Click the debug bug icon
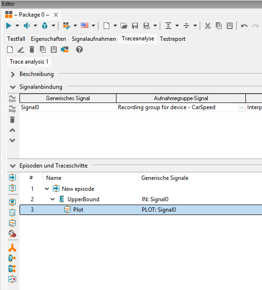 pyautogui.click(x=45, y=26)
